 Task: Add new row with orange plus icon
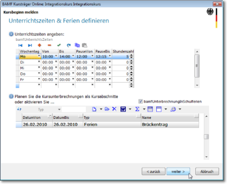[40, 45]
